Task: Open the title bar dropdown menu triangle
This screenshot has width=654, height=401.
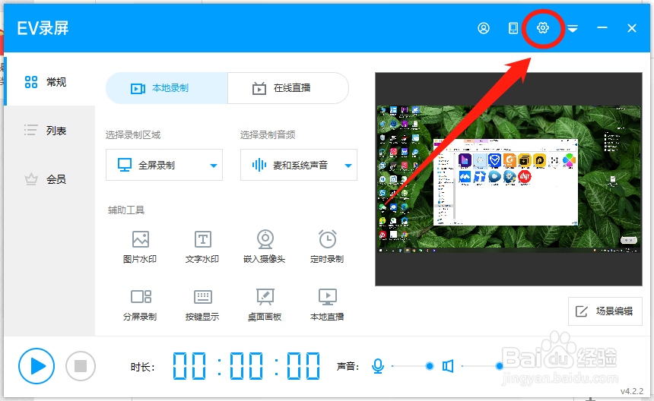Action: [x=573, y=28]
